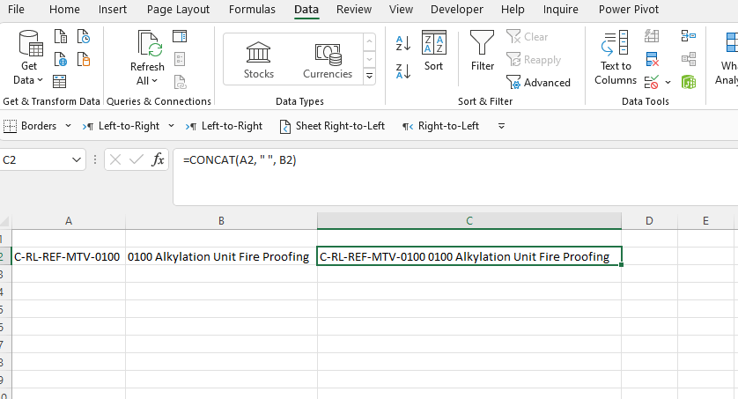Viewport: 738px width, 399px height.
Task: Expand the Left-to-Right dropdown arrow
Action: pos(172,126)
